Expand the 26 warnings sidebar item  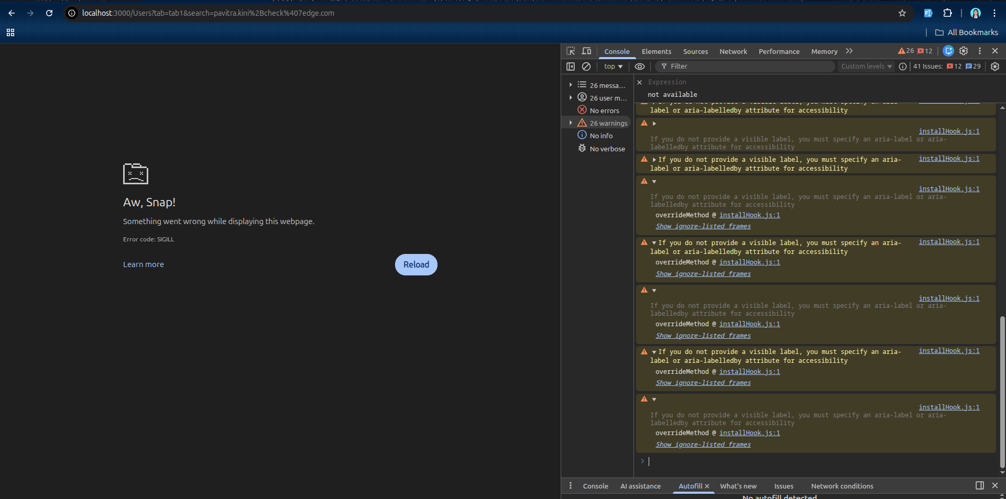point(571,123)
